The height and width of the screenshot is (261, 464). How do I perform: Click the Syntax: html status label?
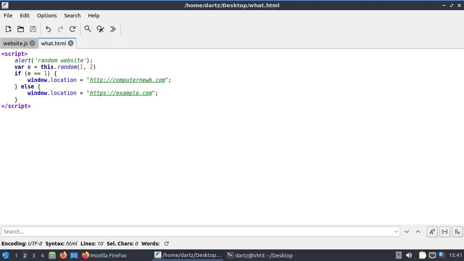pyautogui.click(x=61, y=244)
